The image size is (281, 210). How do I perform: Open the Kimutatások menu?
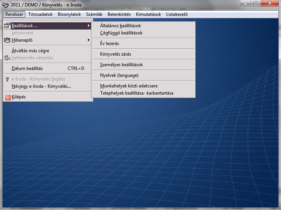[x=148, y=14]
